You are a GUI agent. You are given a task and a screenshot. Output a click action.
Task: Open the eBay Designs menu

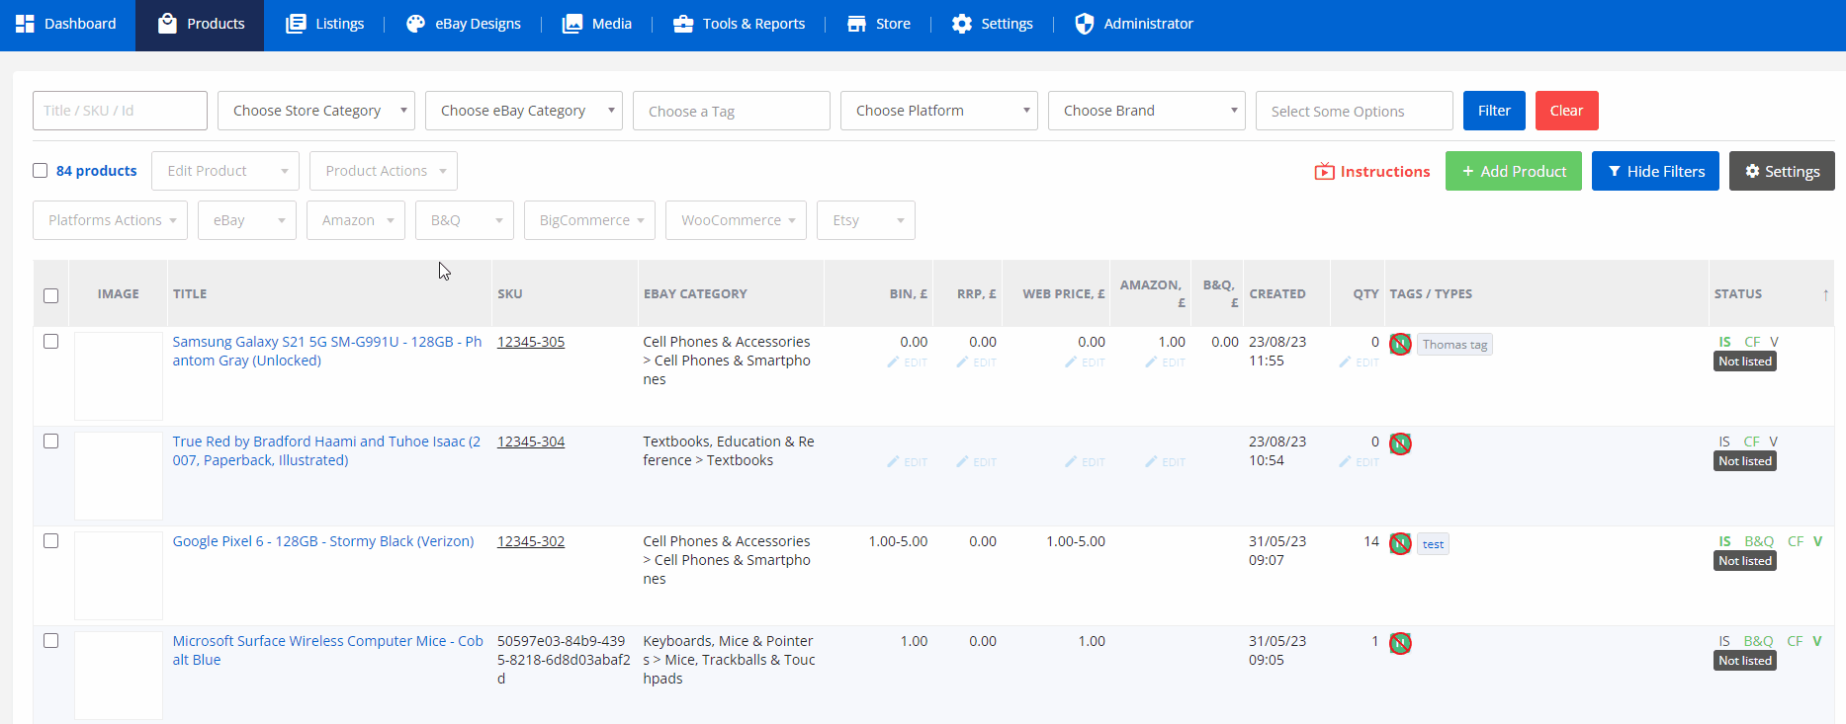pyautogui.click(x=463, y=24)
